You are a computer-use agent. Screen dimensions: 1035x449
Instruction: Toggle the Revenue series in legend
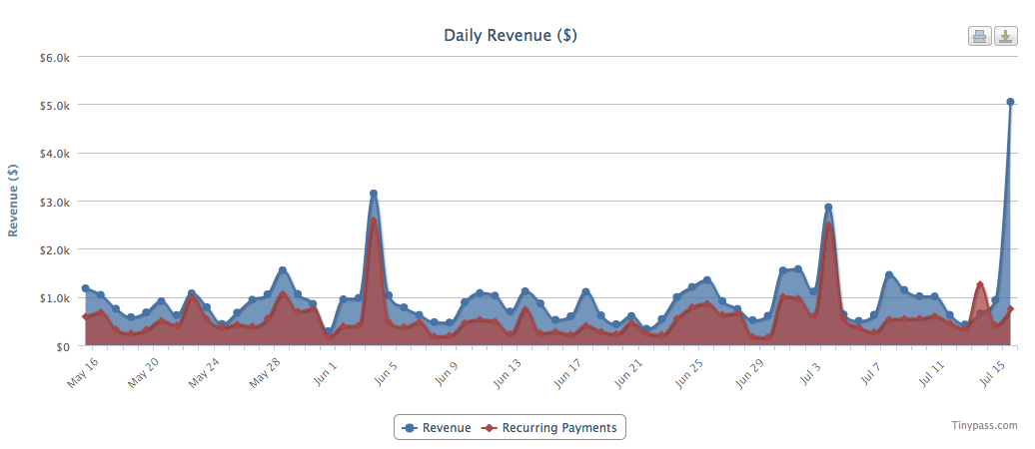437,428
